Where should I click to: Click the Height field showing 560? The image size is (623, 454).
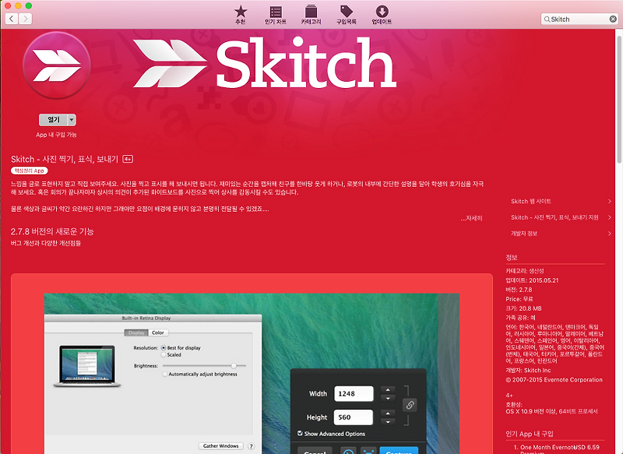[x=354, y=417]
